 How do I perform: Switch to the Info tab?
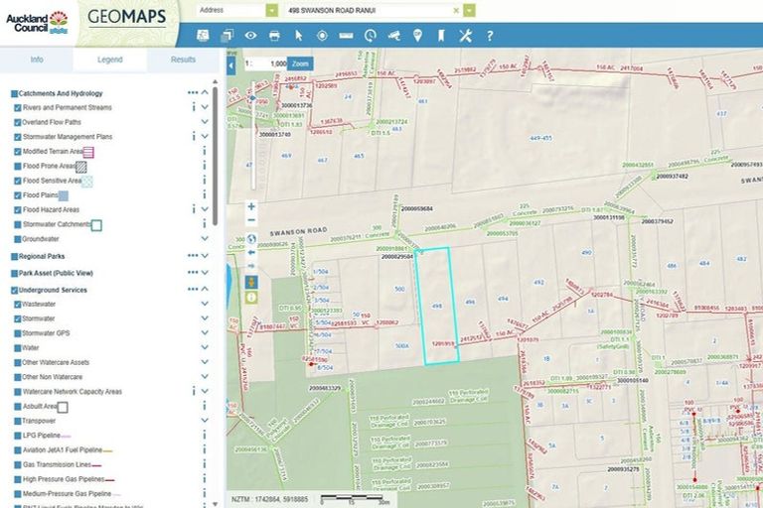coord(37,60)
